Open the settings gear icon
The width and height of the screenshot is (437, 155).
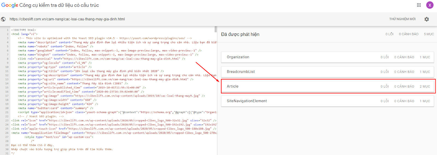427,19
